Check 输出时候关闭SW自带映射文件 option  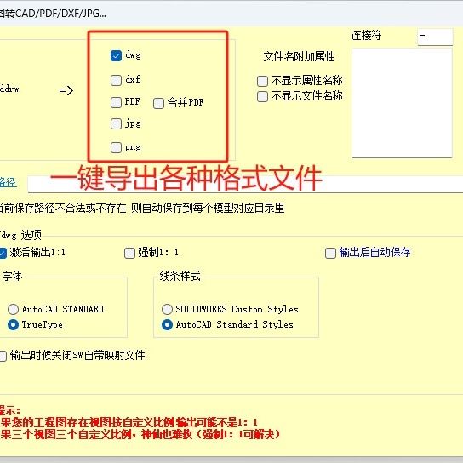pos(3,356)
